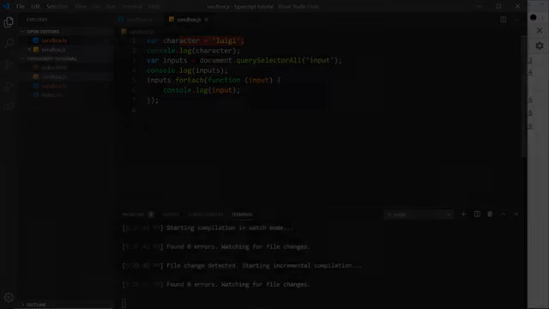Click terminal line 'File change detected. Starting incremental compilation...'
The image size is (549, 309).
[x=263, y=265]
